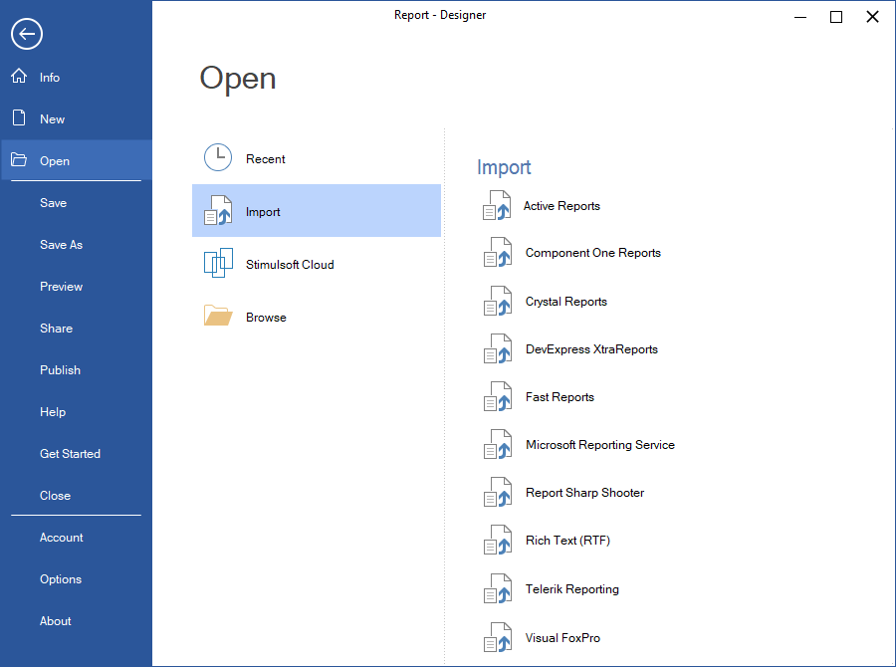Open the Save As menu item
This screenshot has width=896, height=667.
tap(61, 245)
